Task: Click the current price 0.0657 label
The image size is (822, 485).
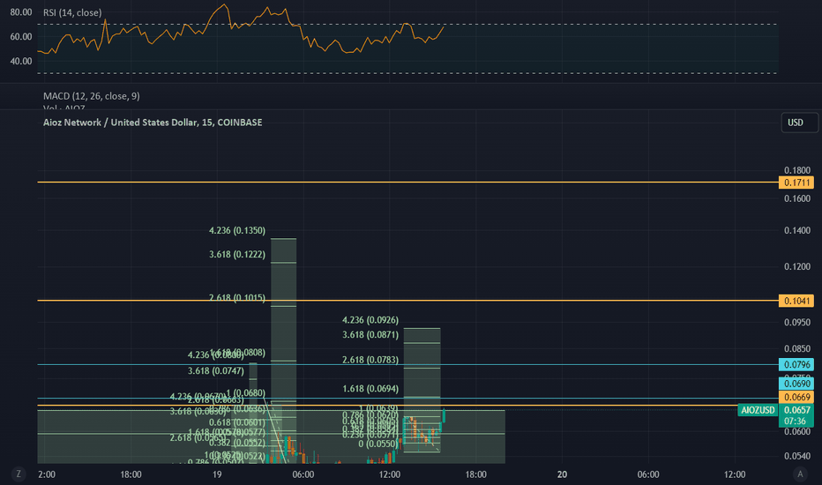Action: (x=796, y=410)
